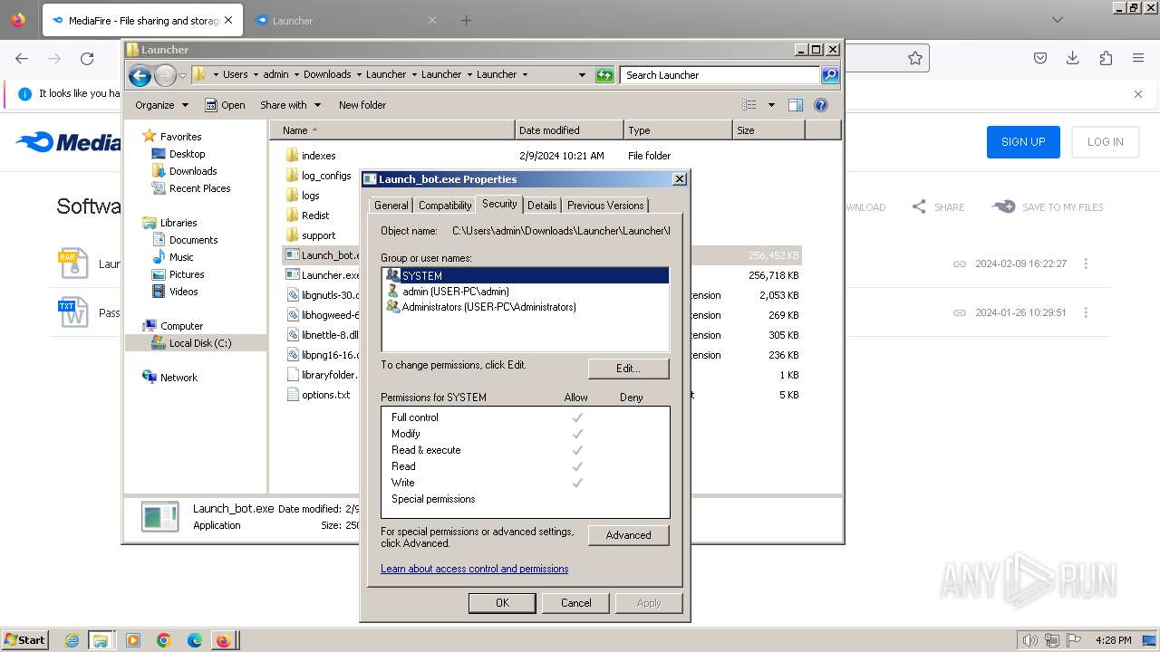This screenshot has height=652, width=1160.
Task: Click the taskbar volume speaker icon
Action: [1029, 640]
